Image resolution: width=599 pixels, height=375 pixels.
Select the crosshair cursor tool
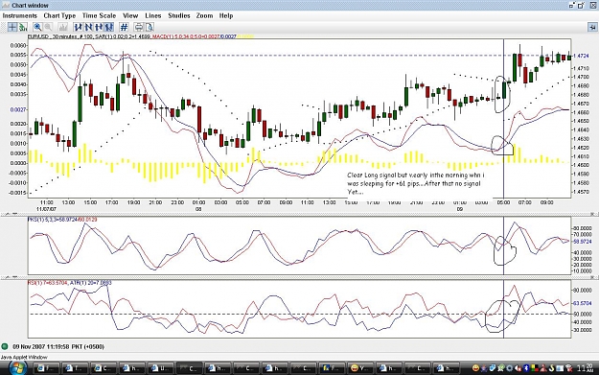[12, 27]
